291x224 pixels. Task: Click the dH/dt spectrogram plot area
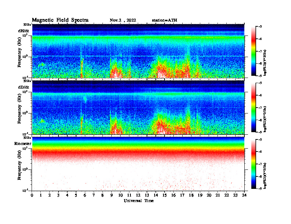pyautogui.click(x=138, y=51)
